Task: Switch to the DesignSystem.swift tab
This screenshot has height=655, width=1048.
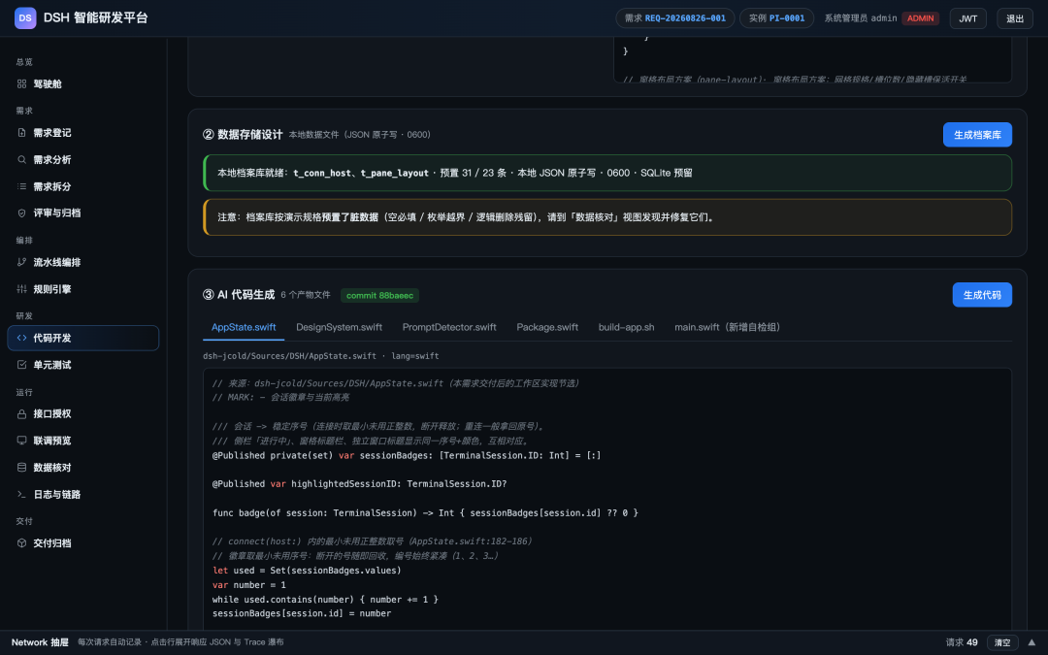Action: tap(339, 328)
